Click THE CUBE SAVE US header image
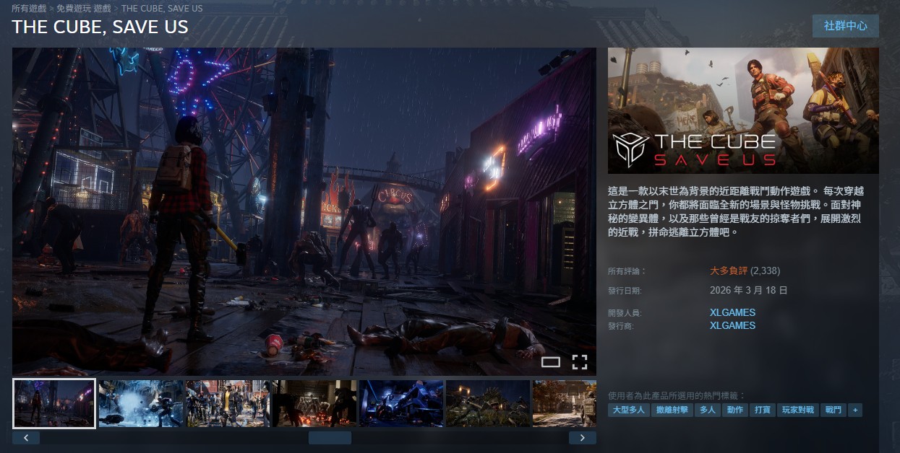This screenshot has width=900, height=453. click(743, 110)
